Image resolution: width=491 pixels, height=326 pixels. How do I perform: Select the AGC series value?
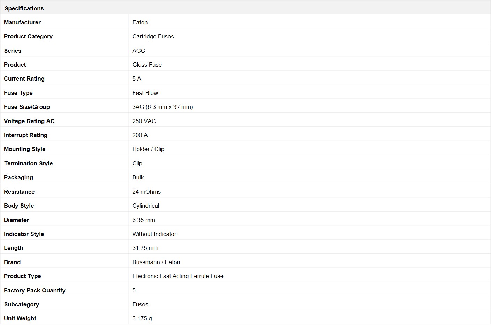pyautogui.click(x=138, y=51)
